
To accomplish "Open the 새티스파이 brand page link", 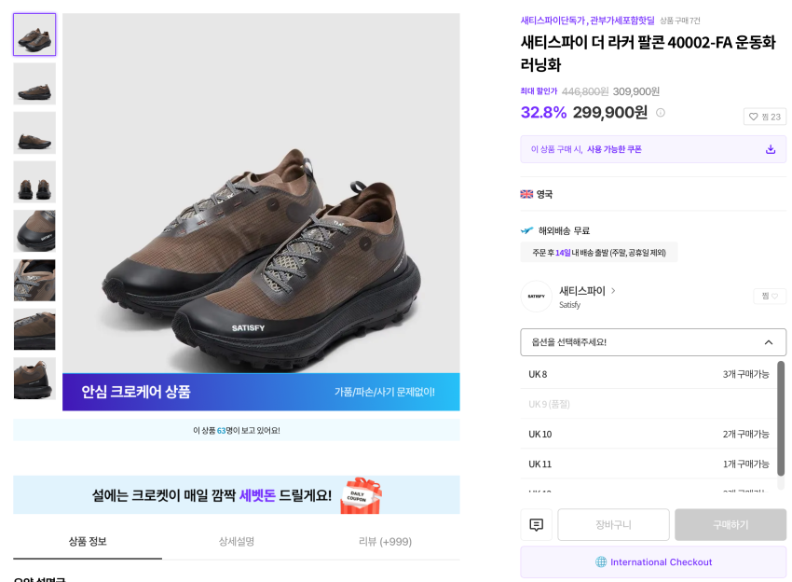I will 587,291.
